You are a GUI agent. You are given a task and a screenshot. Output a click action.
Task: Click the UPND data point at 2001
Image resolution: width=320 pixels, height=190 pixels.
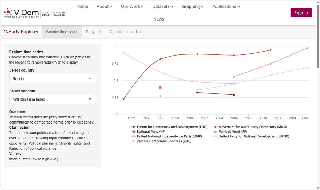point(197,90)
